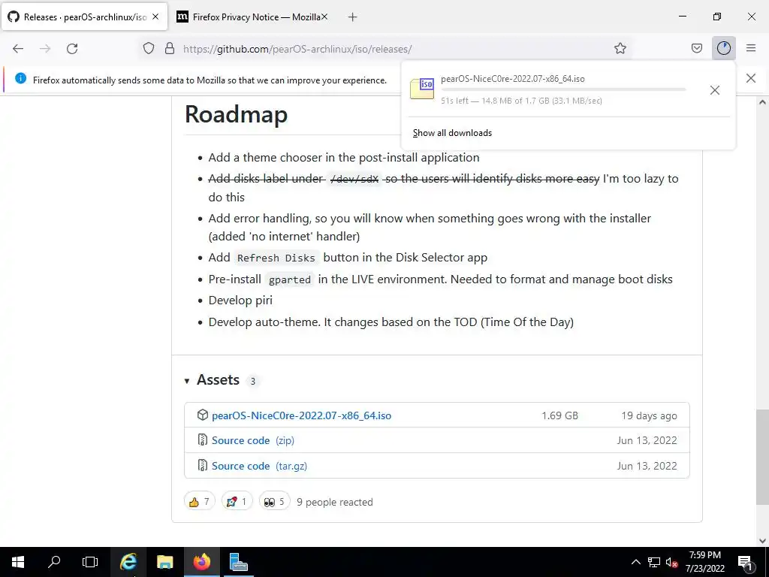This screenshot has width=769, height=577.
Task: Collapse the Assets section
Action: tap(187, 380)
